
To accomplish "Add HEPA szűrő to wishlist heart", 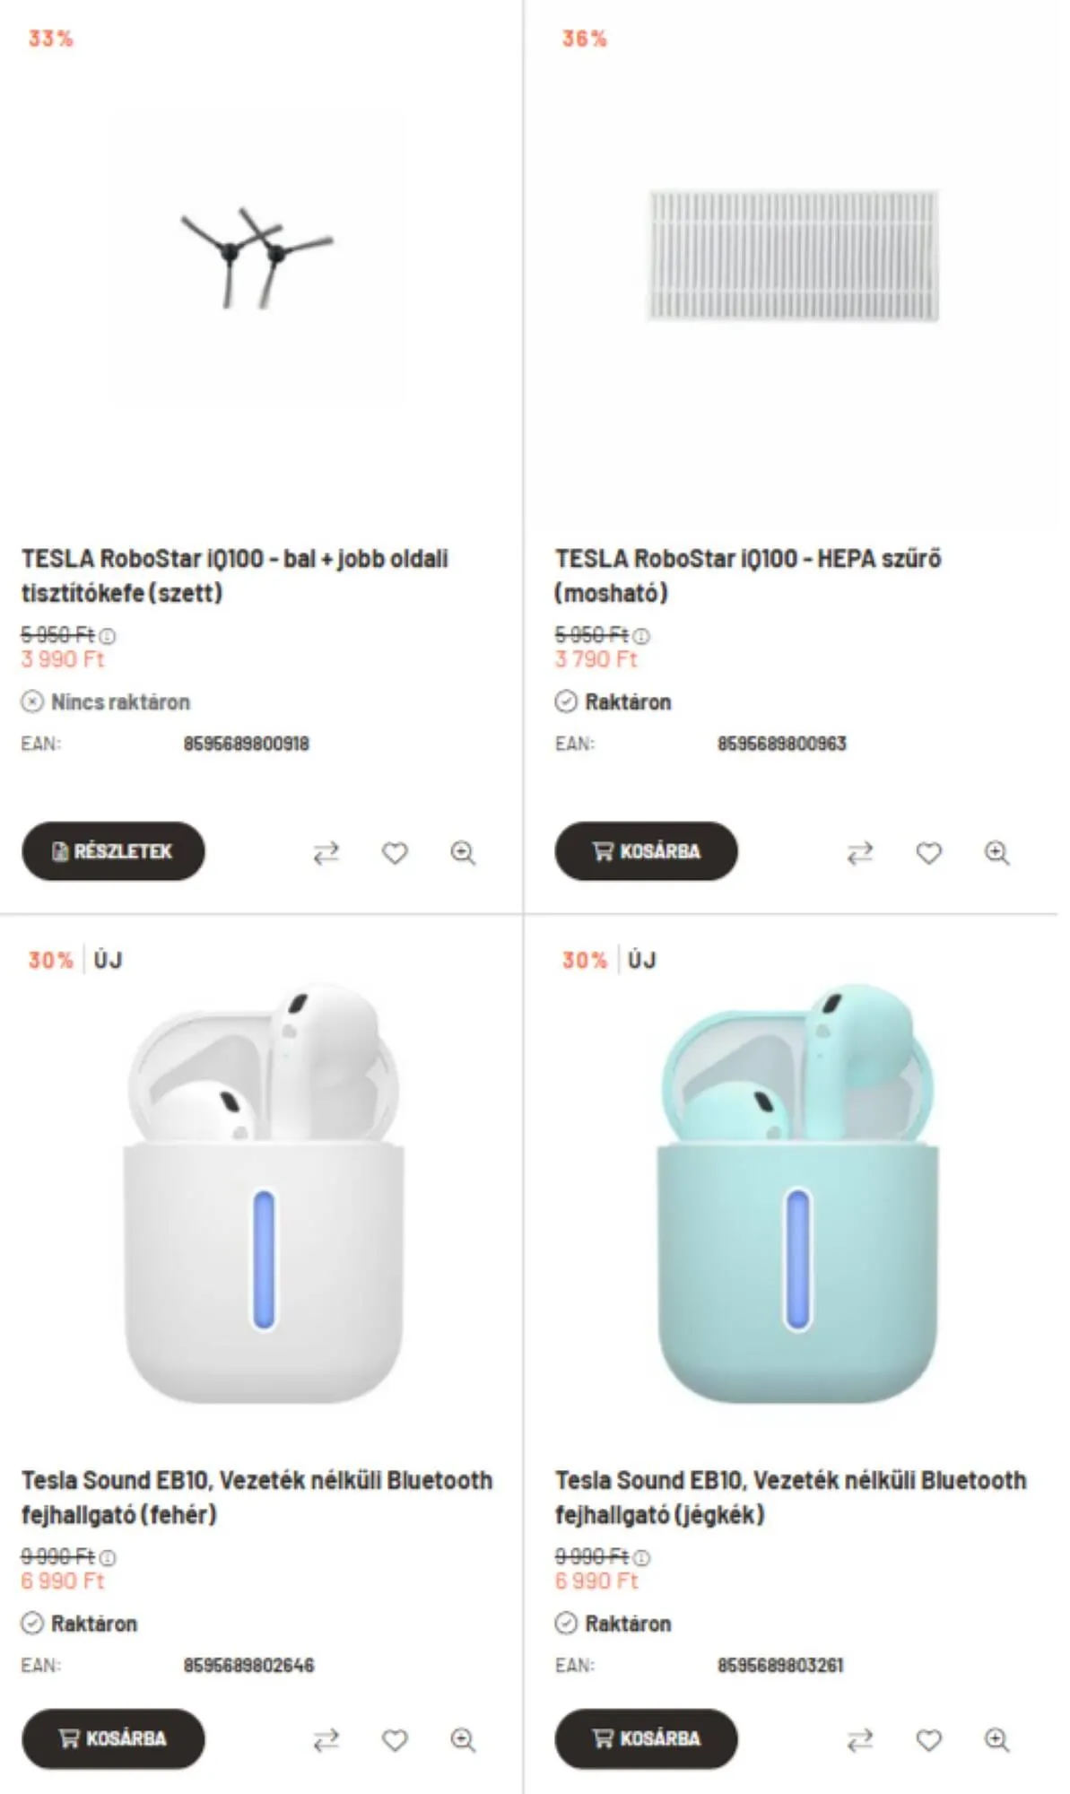I will (928, 852).
